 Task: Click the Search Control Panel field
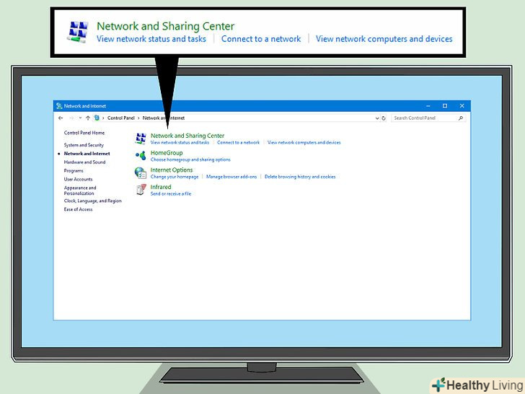coord(428,118)
